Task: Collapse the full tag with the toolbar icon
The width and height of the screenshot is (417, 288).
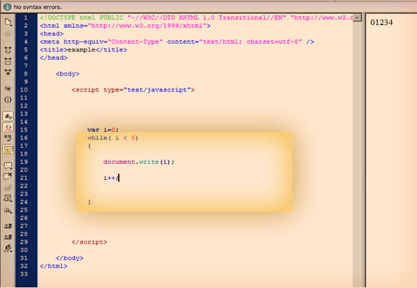Action: point(8,50)
